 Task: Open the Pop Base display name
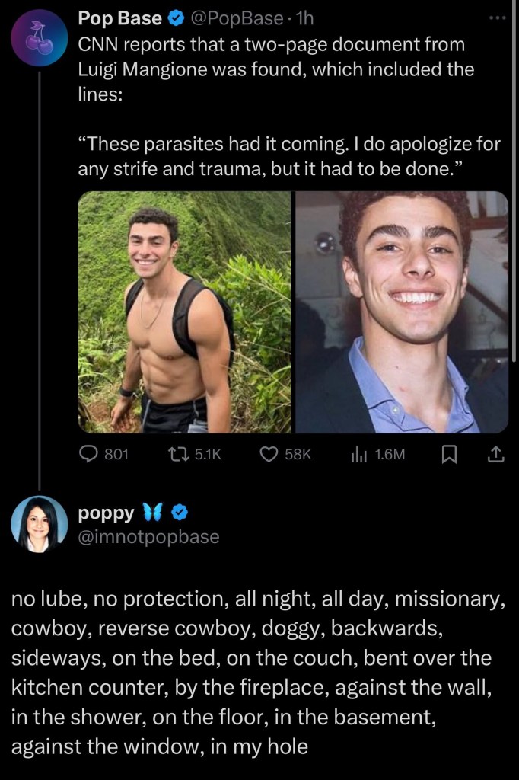coord(119,19)
